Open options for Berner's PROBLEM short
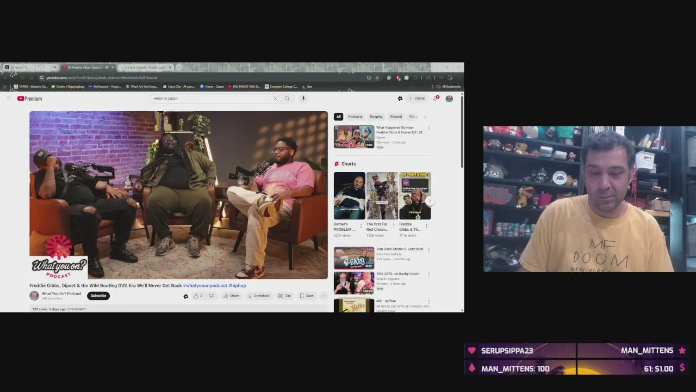 point(361,226)
